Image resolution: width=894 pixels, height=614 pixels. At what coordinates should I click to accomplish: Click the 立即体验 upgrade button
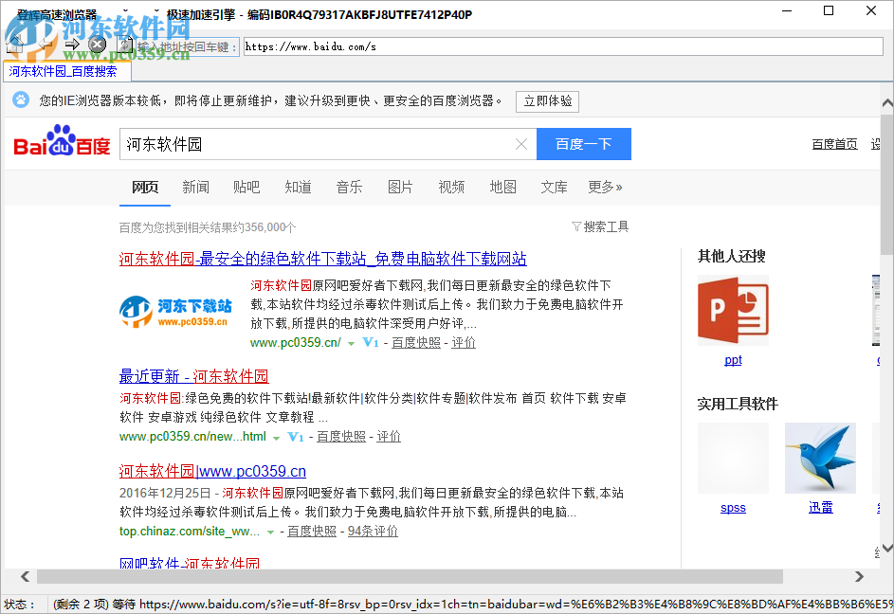tap(547, 101)
